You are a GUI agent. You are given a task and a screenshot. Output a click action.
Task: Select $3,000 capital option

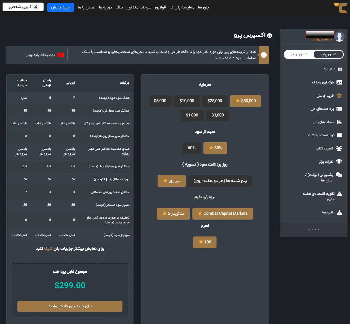pos(218,115)
